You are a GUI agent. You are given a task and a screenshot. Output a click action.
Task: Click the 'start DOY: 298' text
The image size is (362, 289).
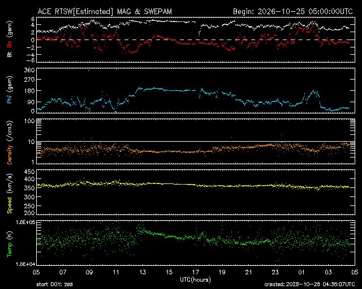[x=54, y=284]
